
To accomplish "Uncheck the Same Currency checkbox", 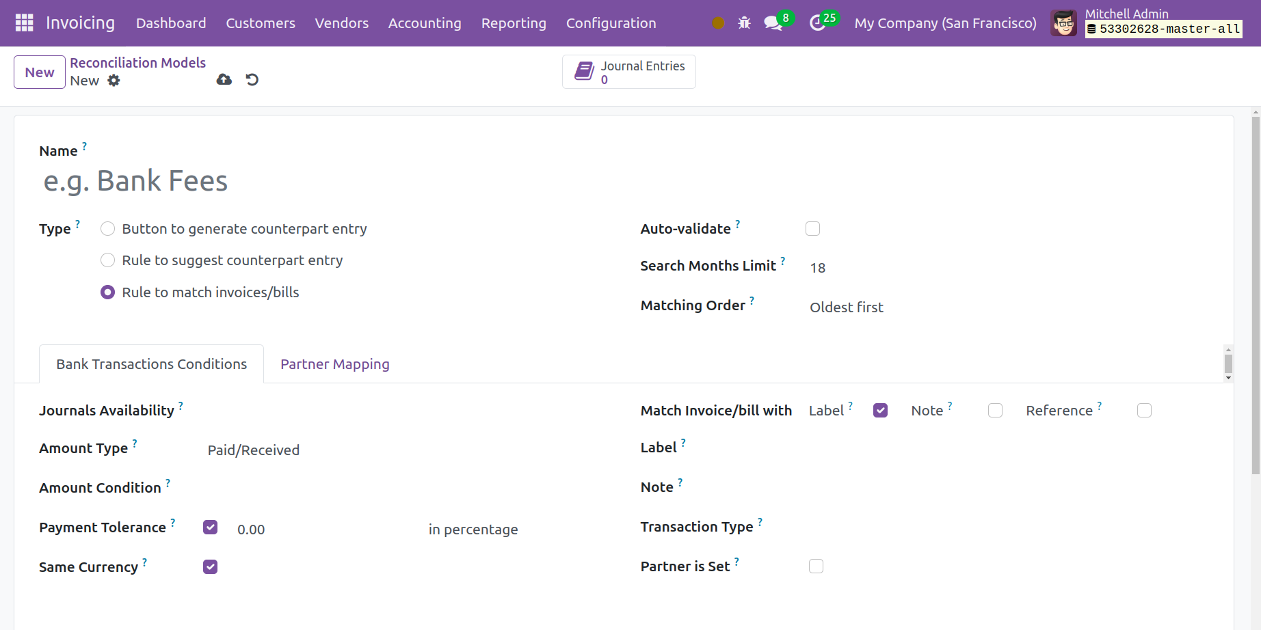I will pos(210,567).
